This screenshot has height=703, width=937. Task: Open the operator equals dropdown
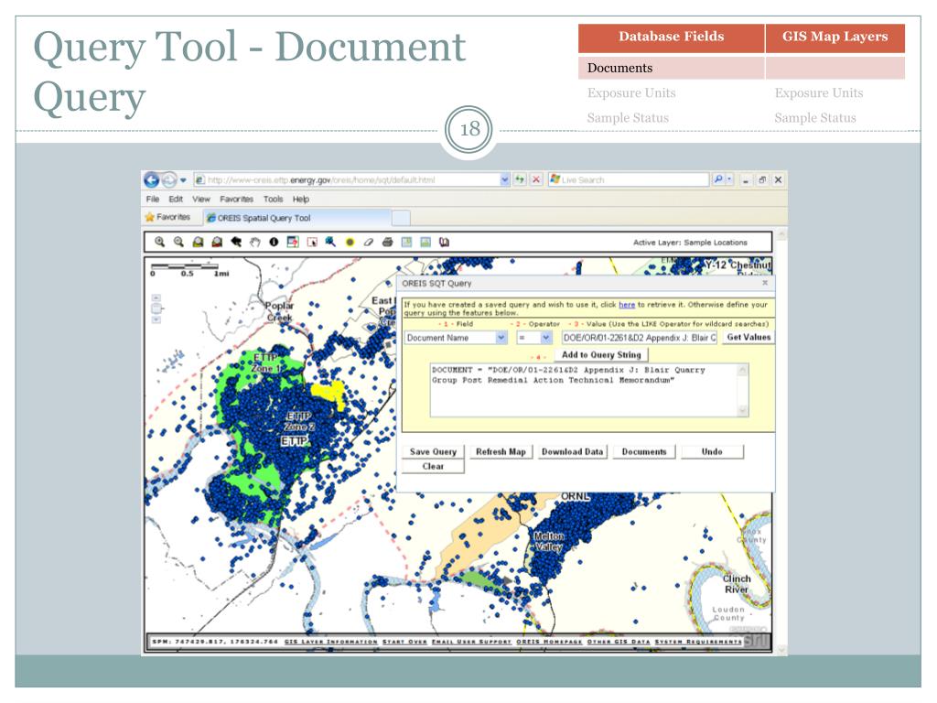(x=545, y=338)
